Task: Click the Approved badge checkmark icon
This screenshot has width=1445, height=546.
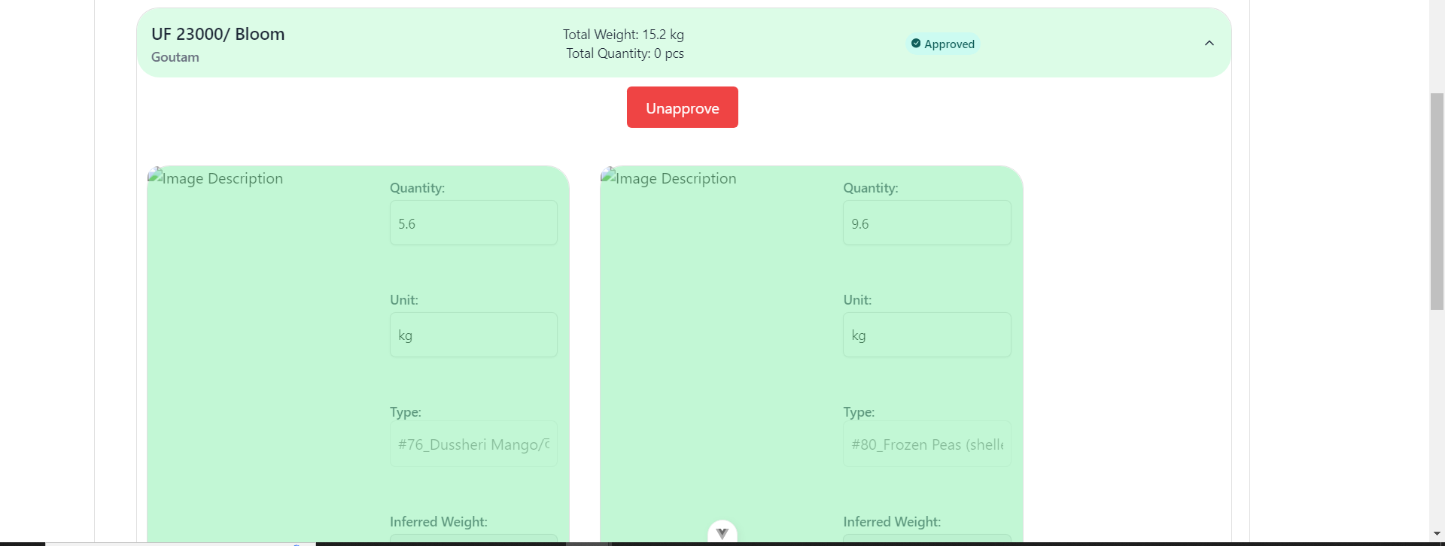Action: pos(916,44)
